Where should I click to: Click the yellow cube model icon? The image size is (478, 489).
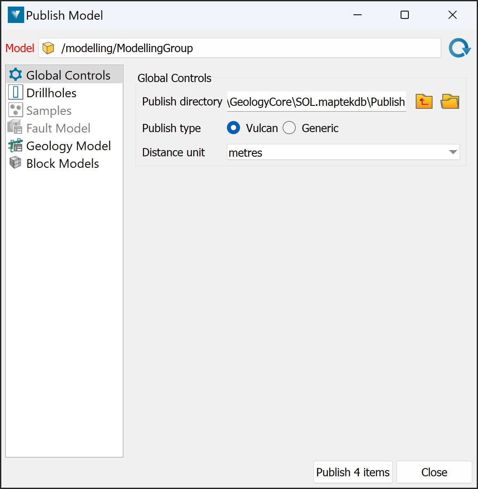(48, 48)
